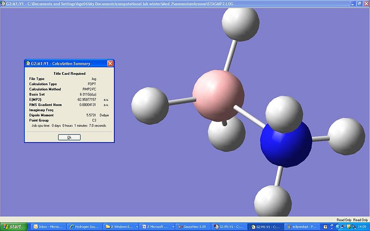370x231 pixels.
Task: Switch to Inbox - Microsoft taskbar item
Action: (x=48, y=227)
